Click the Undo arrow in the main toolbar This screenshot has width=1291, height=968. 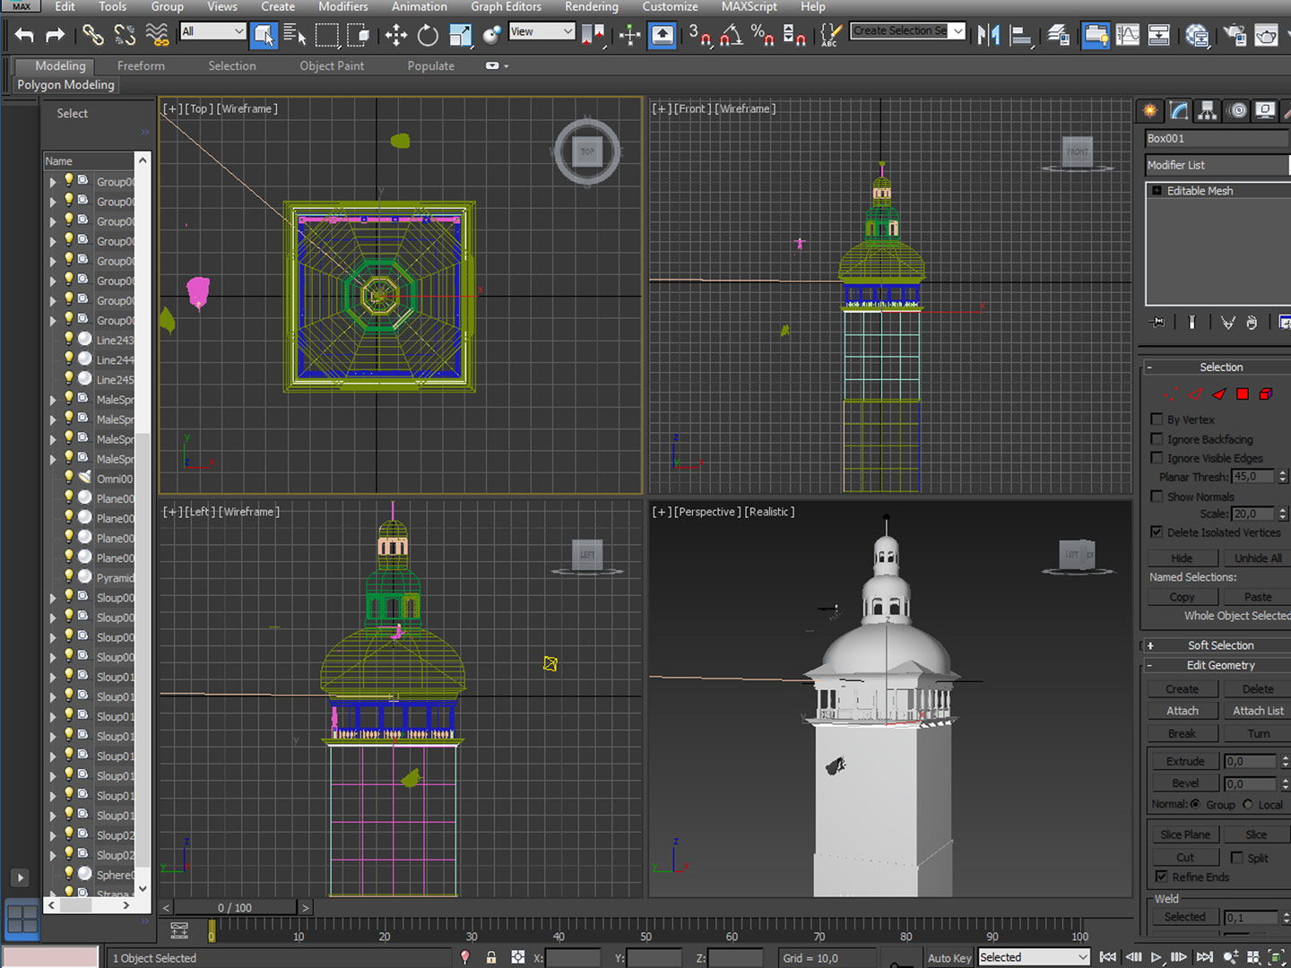click(24, 35)
